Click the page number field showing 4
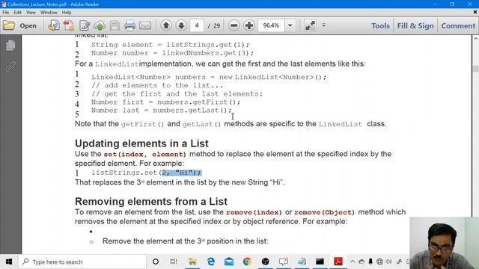The image size is (479, 269). [197, 25]
